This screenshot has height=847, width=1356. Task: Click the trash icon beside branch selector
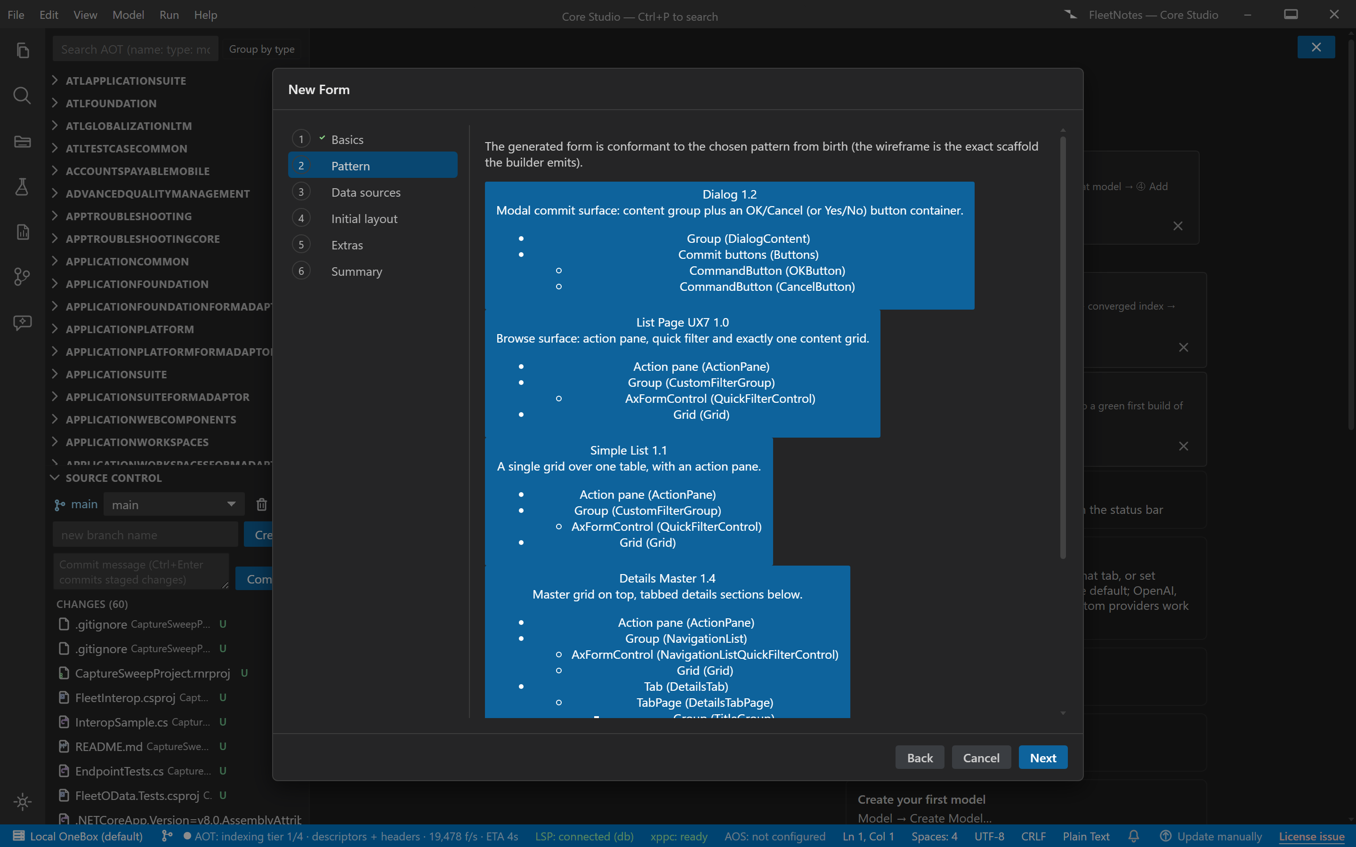click(x=262, y=504)
